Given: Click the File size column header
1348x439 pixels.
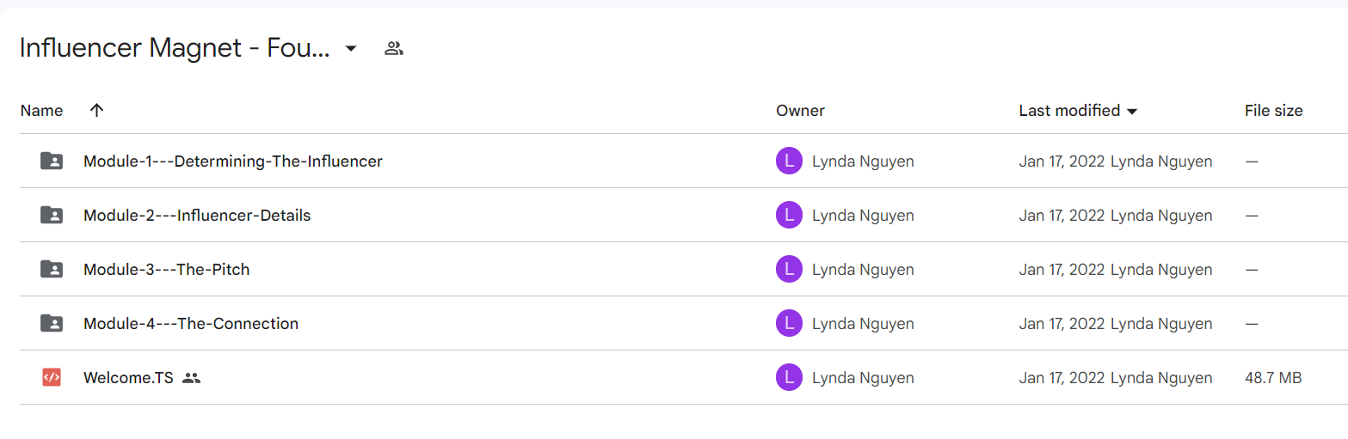Looking at the screenshot, I should (x=1273, y=111).
